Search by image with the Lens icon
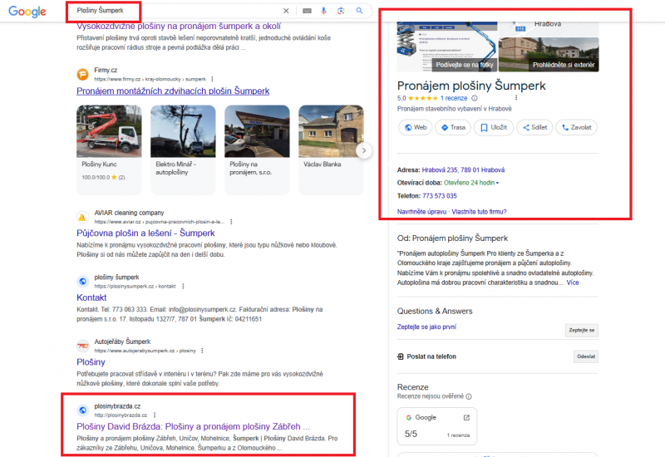 click(x=341, y=11)
